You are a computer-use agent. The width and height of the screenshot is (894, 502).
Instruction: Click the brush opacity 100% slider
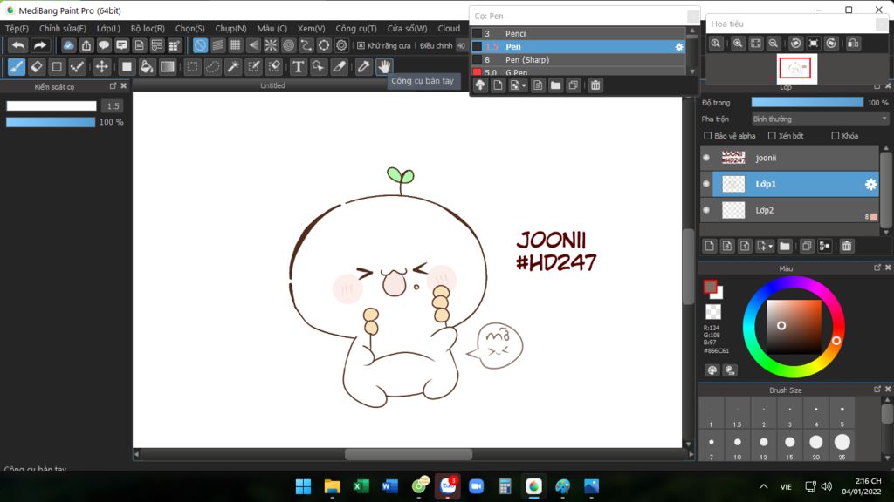click(51, 122)
